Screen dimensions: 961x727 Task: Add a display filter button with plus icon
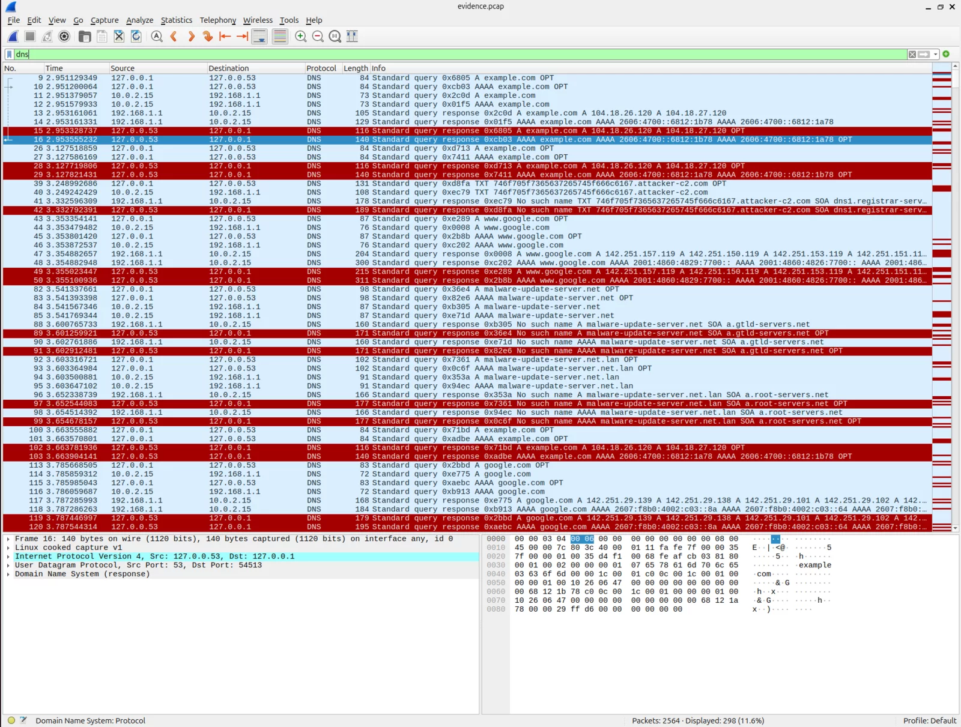click(947, 54)
